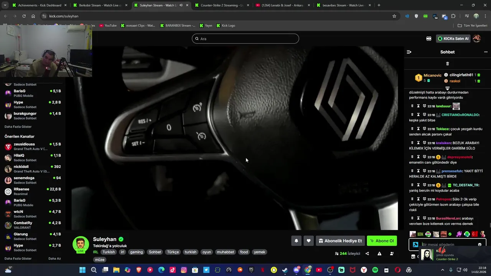
Task: Click username TC_DESTAN_TR in chat
Action: [466, 185]
